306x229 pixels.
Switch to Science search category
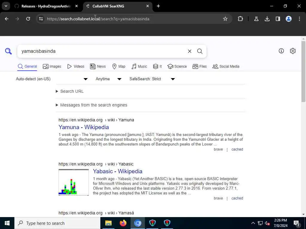click(x=177, y=66)
